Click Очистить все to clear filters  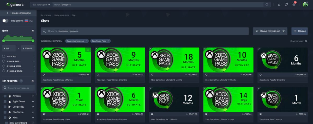(297, 41)
